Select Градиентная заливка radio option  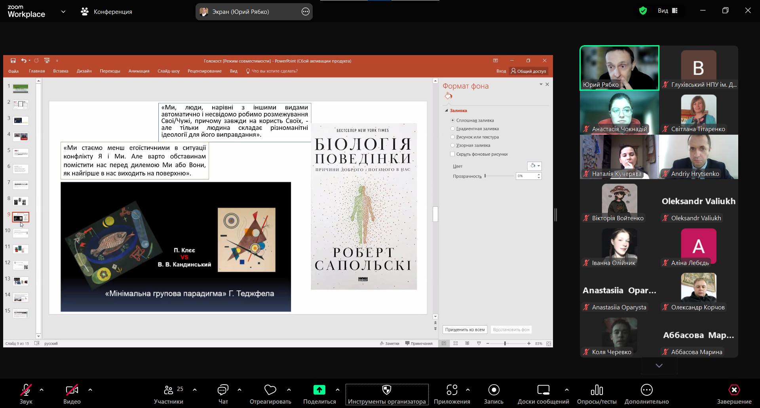tap(452, 129)
